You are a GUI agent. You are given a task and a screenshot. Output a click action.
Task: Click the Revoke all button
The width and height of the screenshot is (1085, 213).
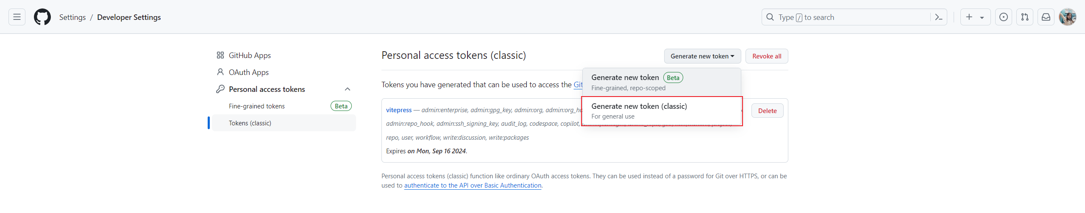pyautogui.click(x=767, y=56)
